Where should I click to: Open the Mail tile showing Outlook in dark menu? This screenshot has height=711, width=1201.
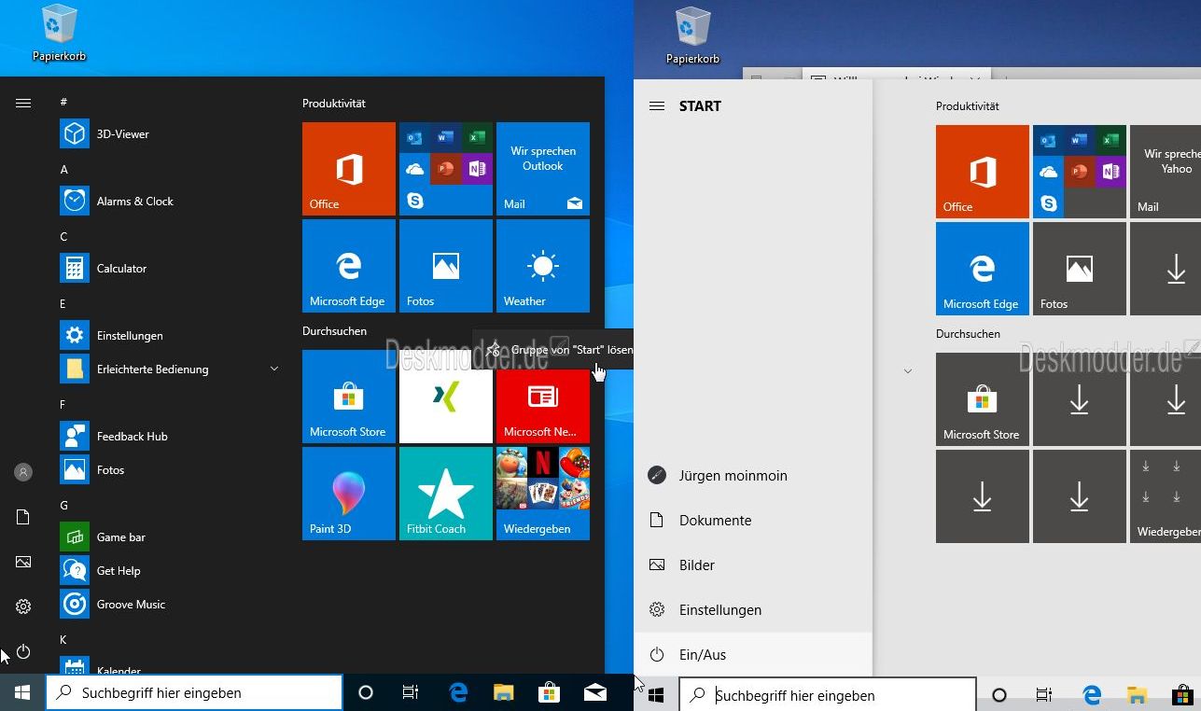tap(543, 169)
